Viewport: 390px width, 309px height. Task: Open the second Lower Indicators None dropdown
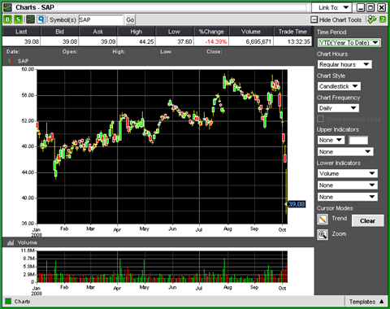coord(348,185)
